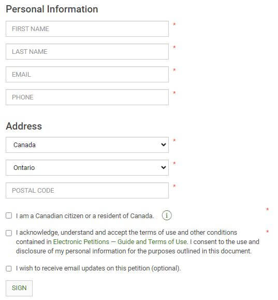Tick the terms of use acknowledgement checkbox

[x=9, y=233]
